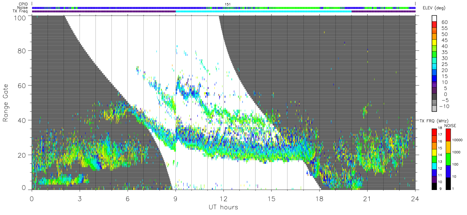
Task: Select the white top segment of the ELEV colorbar
Action: (x=435, y=19)
